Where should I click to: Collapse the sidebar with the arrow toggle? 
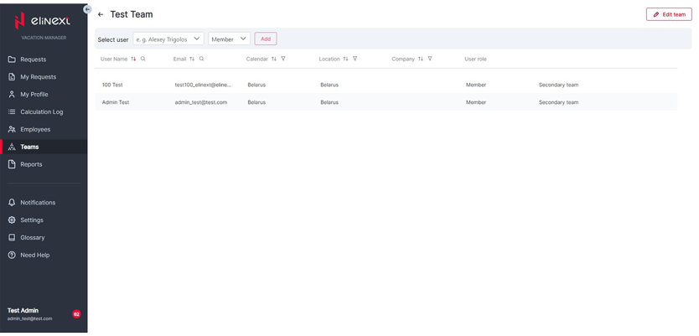[x=87, y=9]
